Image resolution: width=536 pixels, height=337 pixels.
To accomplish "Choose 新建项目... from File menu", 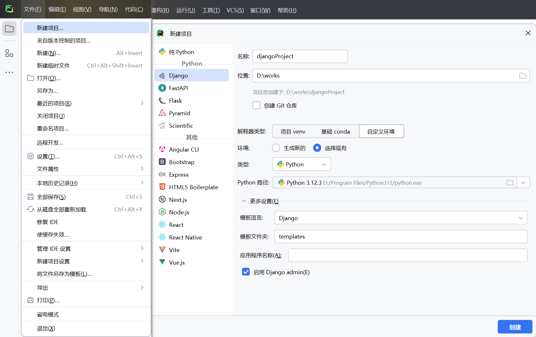I will pos(86,28).
